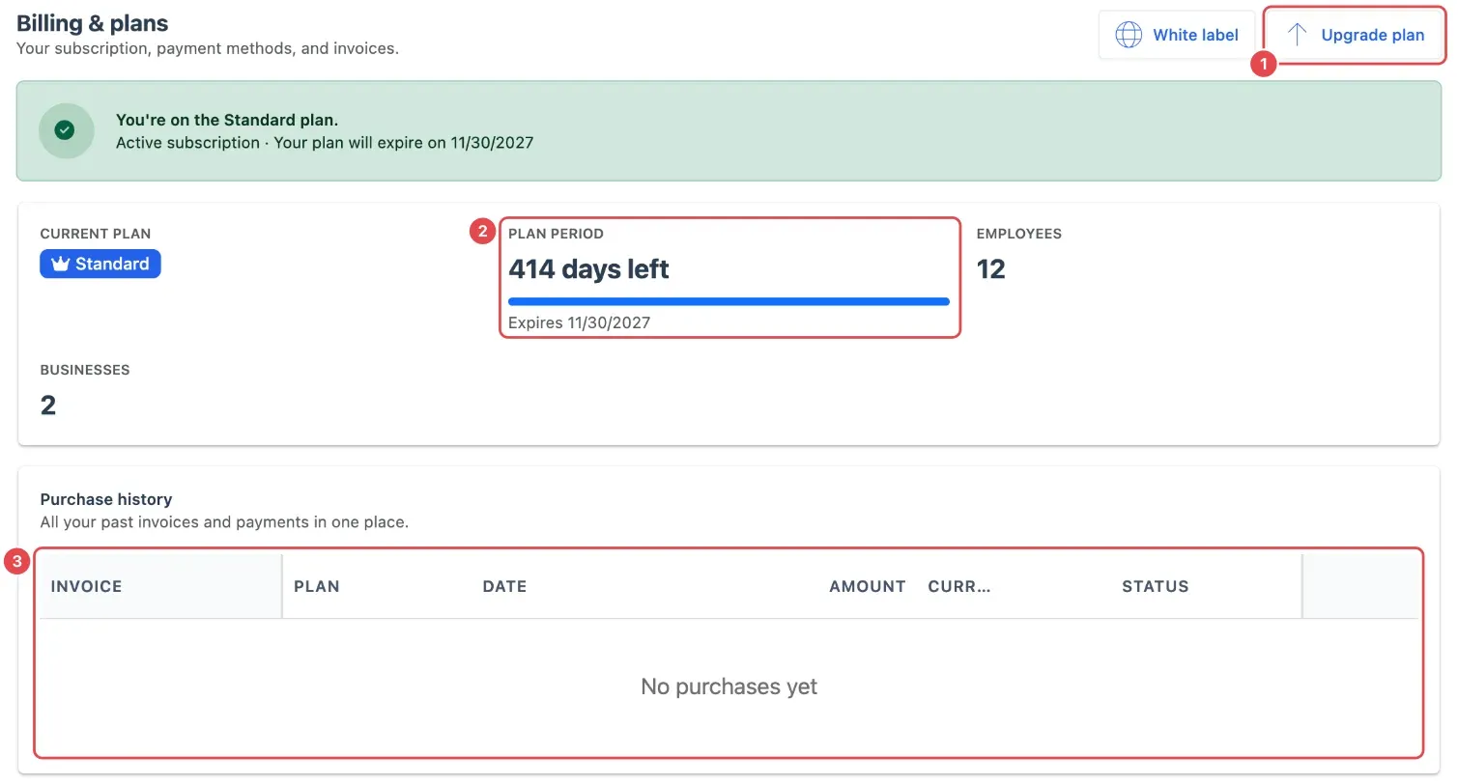
Task: Click the "BUSINESSES" label
Action: 85,370
